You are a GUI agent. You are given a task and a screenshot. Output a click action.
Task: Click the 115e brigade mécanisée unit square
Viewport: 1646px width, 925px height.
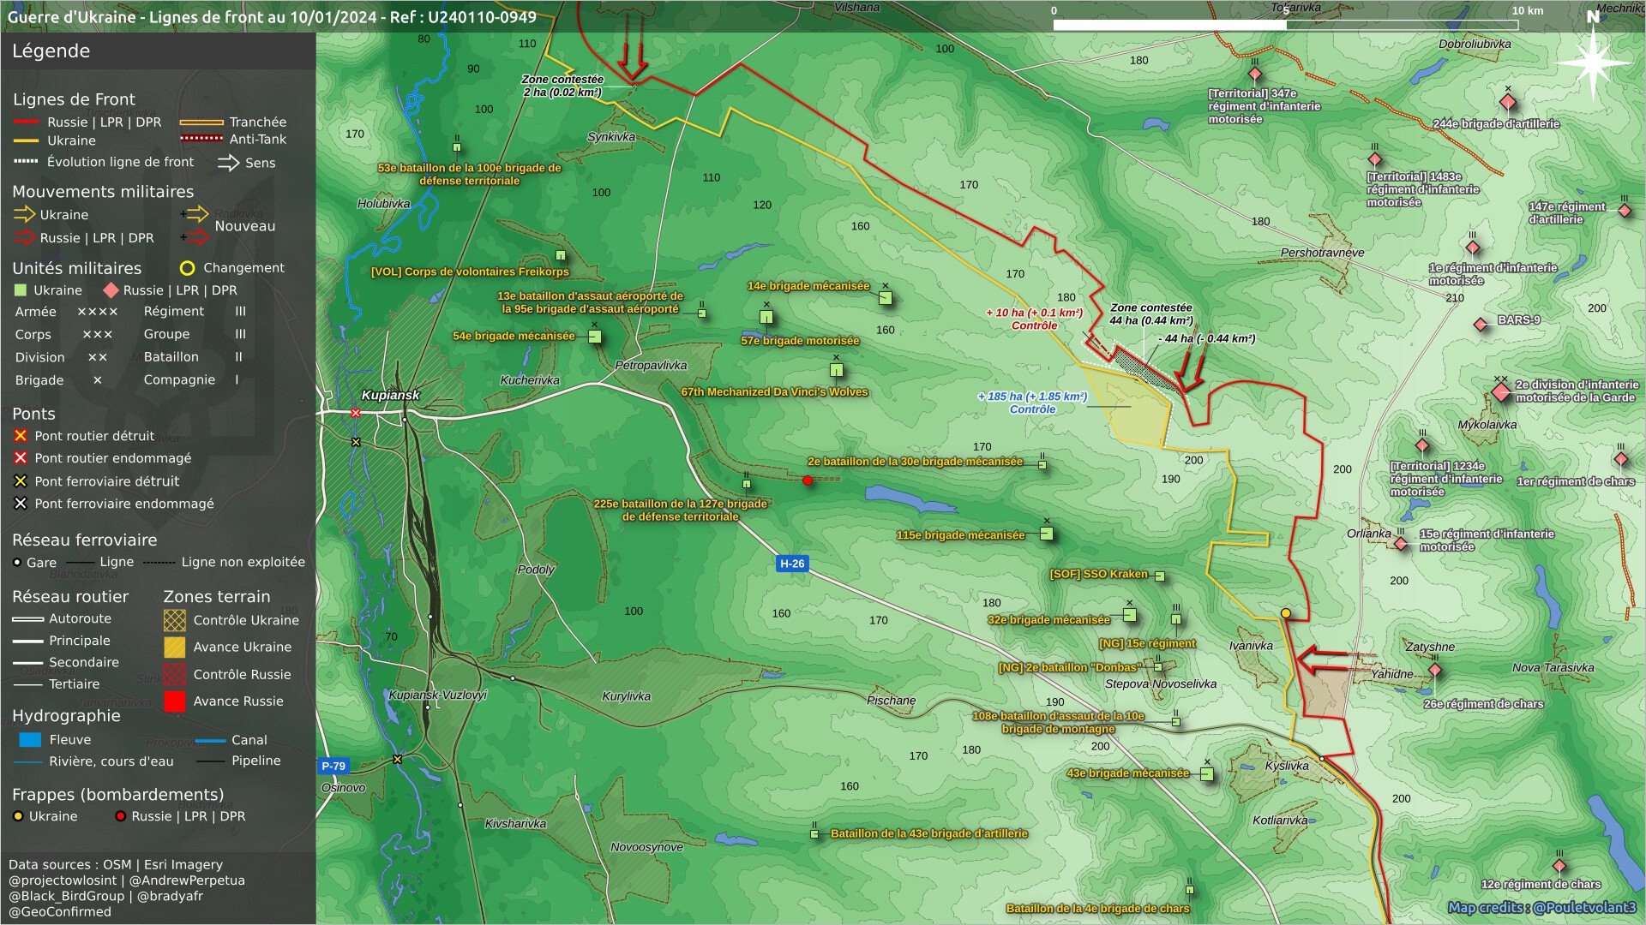[1047, 534]
